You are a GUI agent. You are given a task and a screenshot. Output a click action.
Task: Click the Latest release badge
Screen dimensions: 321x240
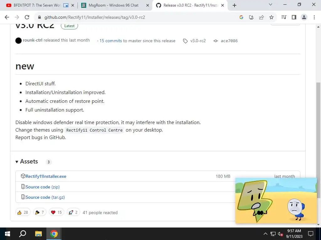[x=69, y=26]
